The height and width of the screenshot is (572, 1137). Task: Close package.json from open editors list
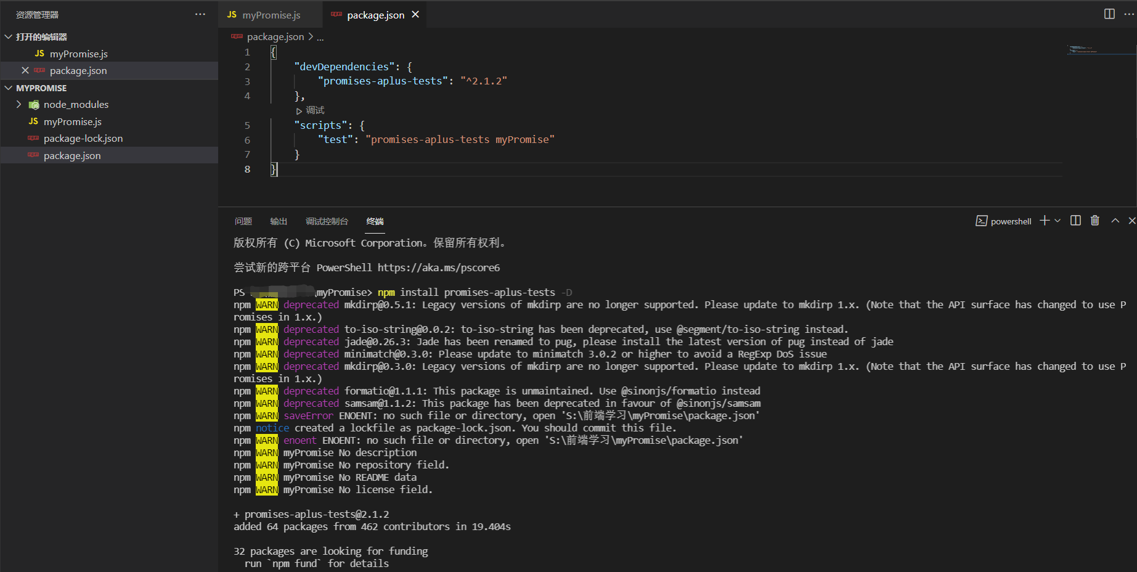[x=25, y=71]
